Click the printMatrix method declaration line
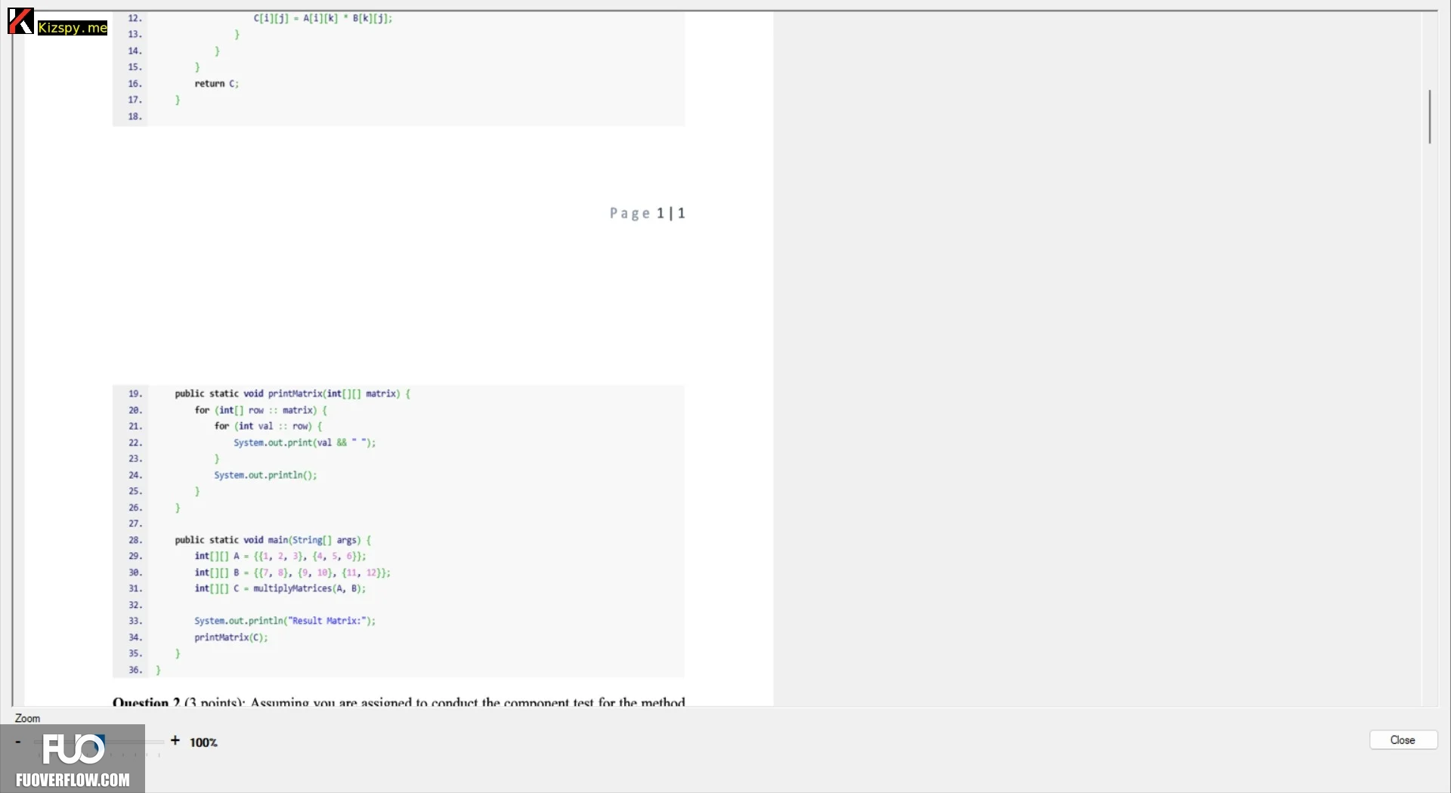The width and height of the screenshot is (1451, 793). [292, 393]
